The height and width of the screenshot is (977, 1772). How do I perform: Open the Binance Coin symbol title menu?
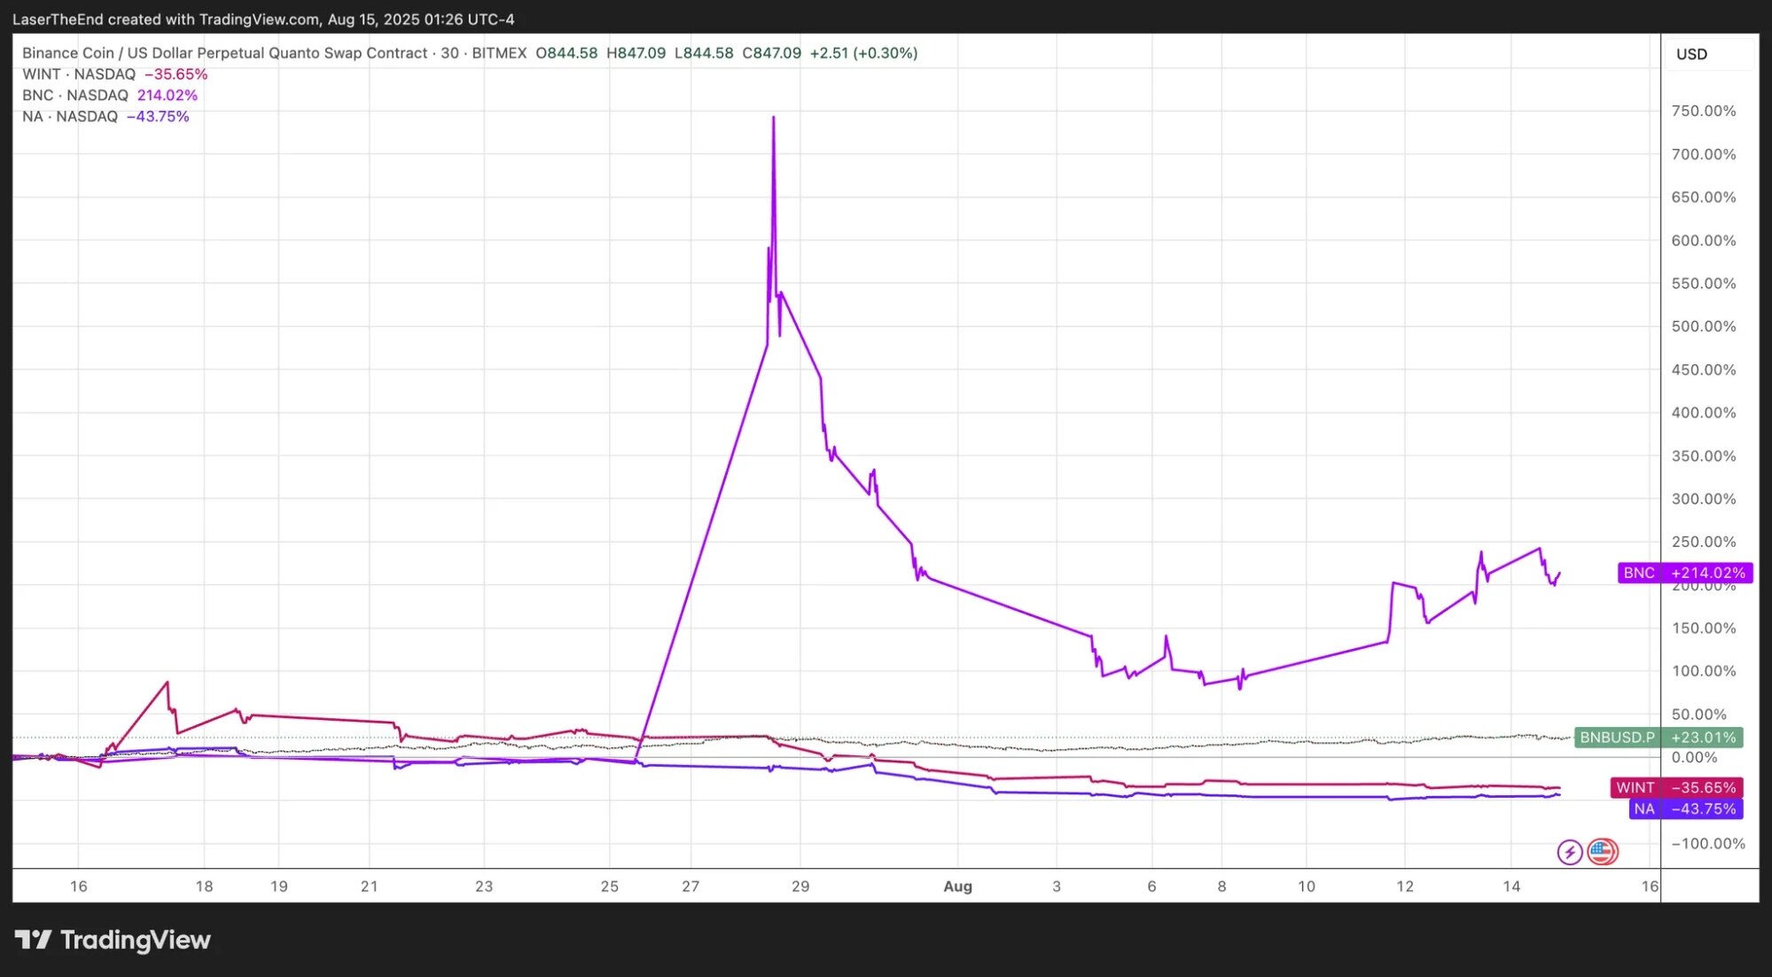pos(222,52)
